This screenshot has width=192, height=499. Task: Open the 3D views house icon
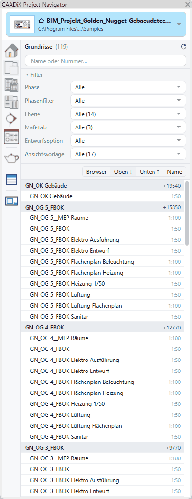pyautogui.click(x=11, y=51)
